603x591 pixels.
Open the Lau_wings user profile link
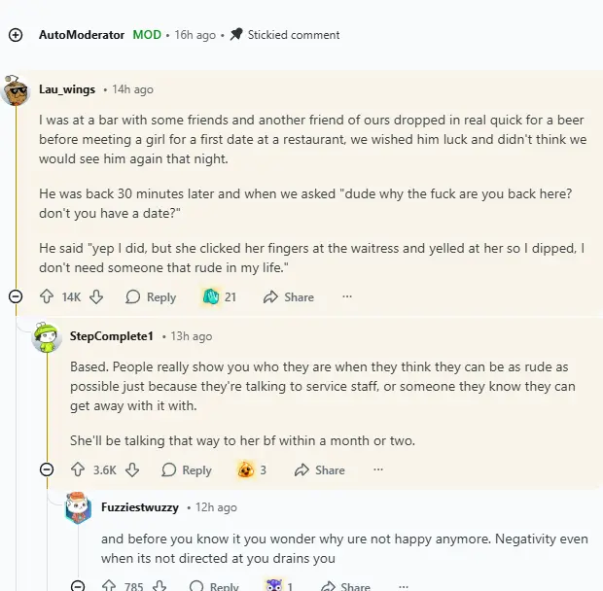67,89
